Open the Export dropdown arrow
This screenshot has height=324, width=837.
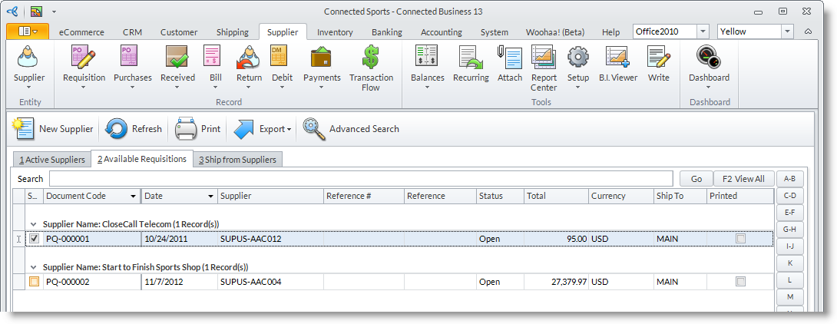pos(289,130)
